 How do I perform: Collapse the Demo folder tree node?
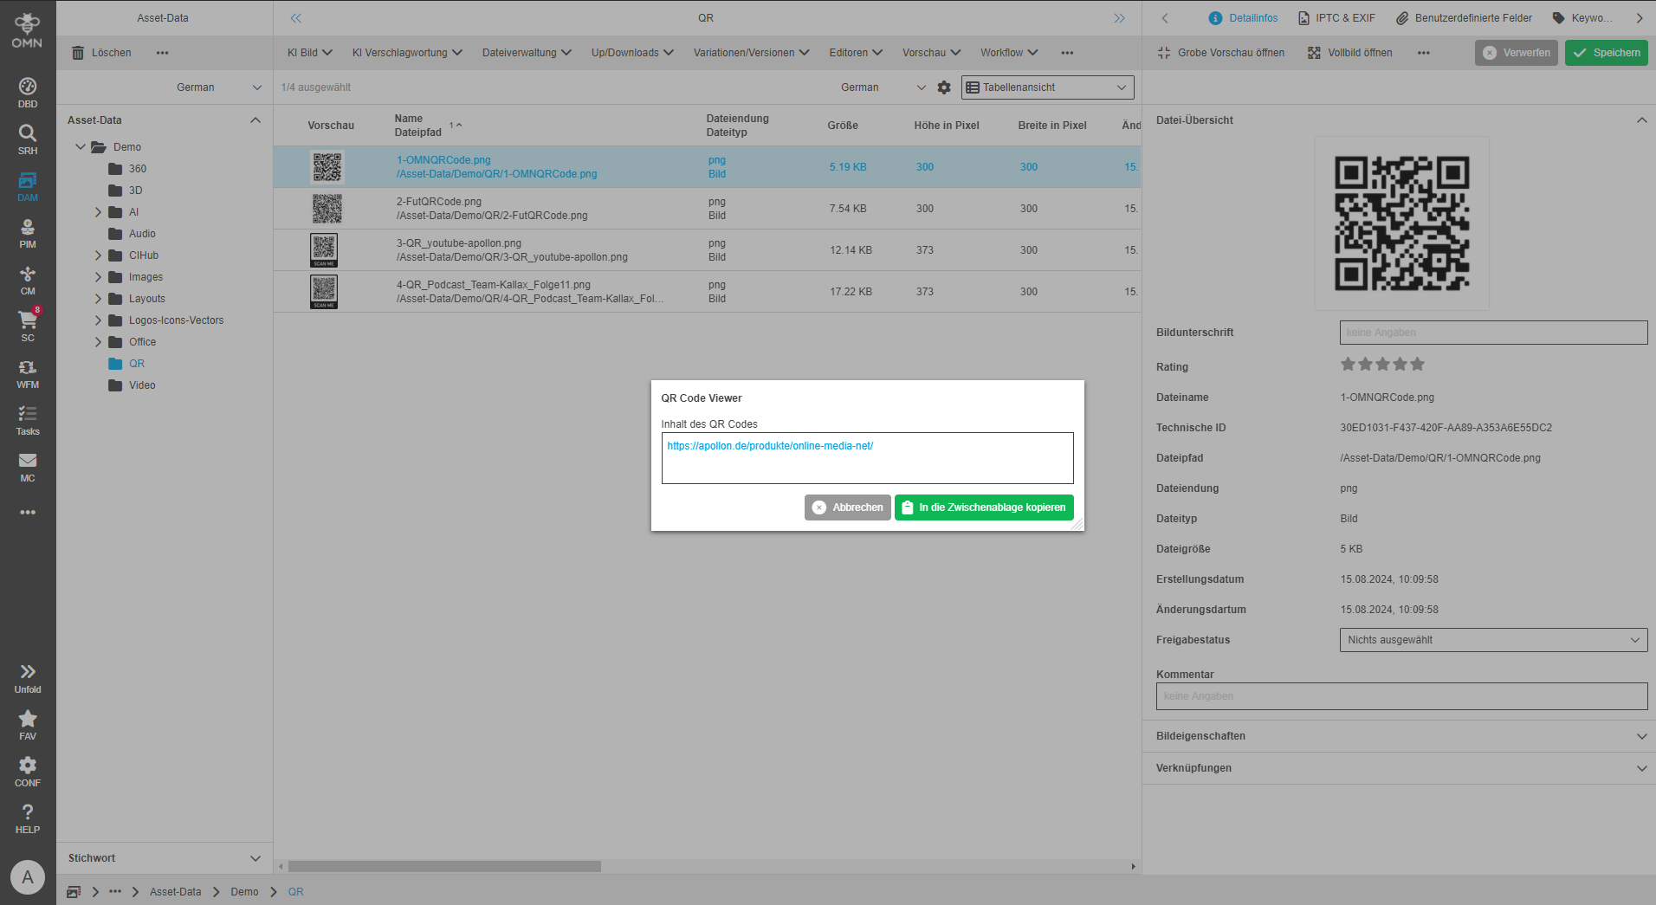[x=81, y=147]
